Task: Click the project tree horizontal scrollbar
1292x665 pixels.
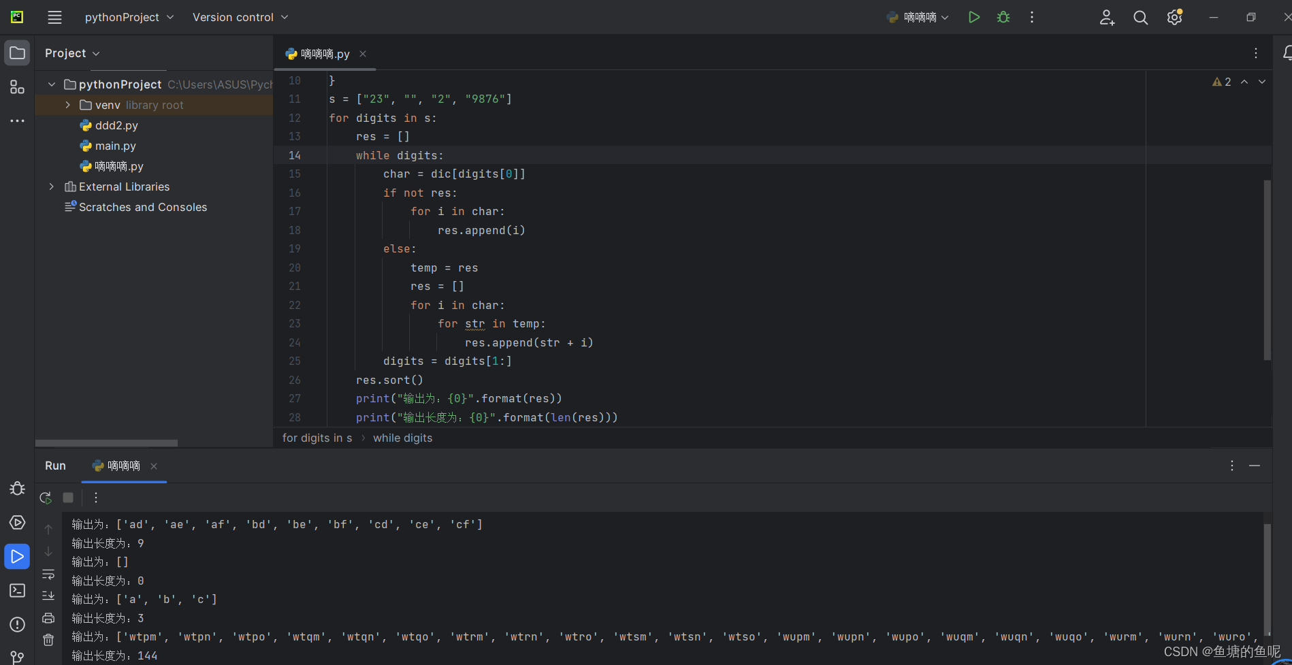Action: tap(106, 443)
